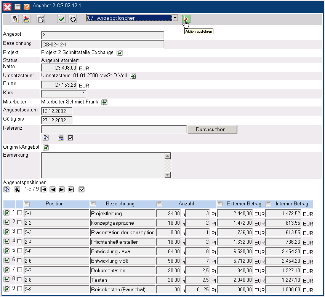Click into the Bezeichnung field CS-02-12-1
The height and width of the screenshot is (297, 325).
[x=102, y=44]
